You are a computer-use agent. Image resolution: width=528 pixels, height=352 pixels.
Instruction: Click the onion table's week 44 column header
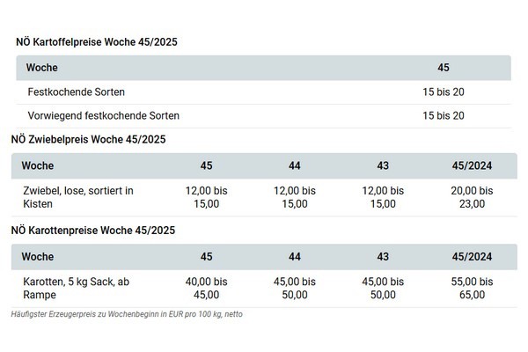tap(295, 165)
